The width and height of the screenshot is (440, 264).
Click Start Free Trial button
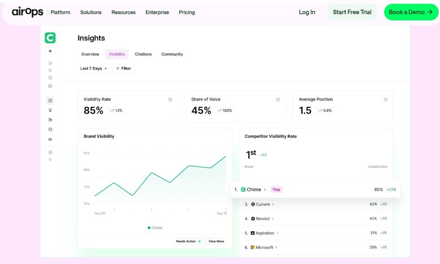(352, 12)
